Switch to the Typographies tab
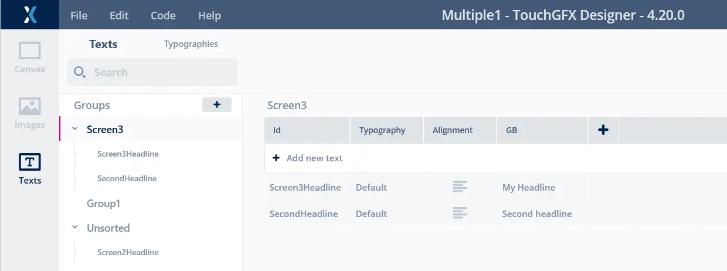727x271 pixels. click(191, 44)
